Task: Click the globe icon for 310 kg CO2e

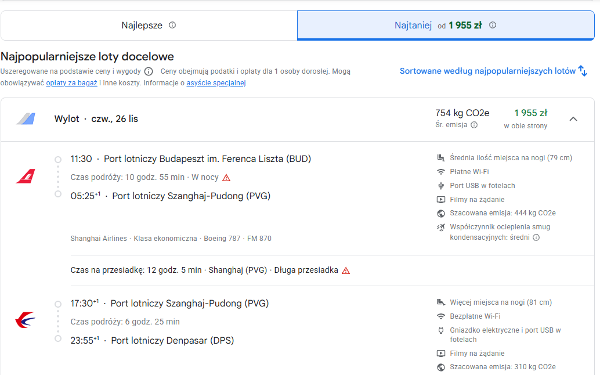Action: 441,367
